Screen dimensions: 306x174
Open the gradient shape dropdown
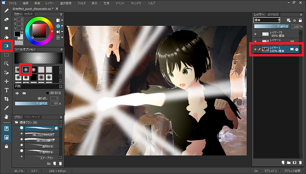(38, 86)
